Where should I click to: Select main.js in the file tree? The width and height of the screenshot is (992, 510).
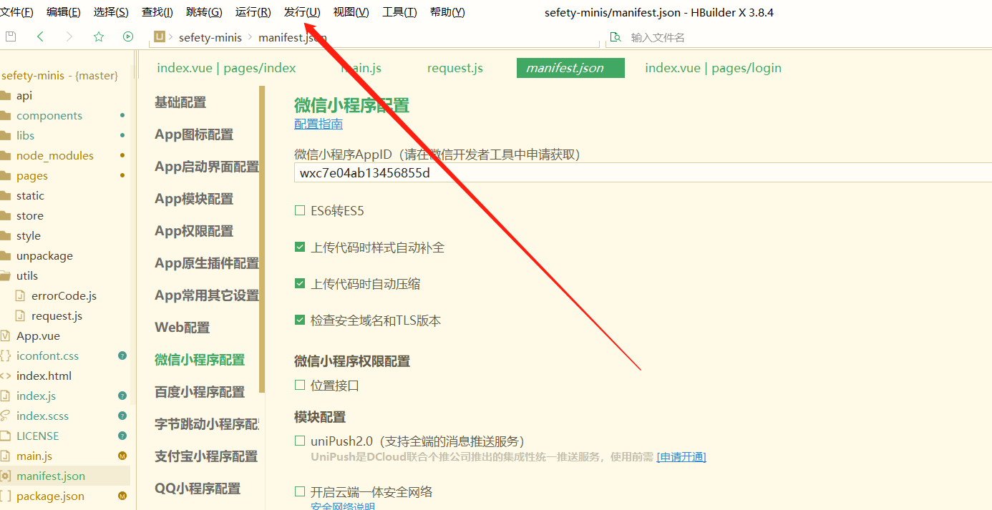pyautogui.click(x=34, y=456)
